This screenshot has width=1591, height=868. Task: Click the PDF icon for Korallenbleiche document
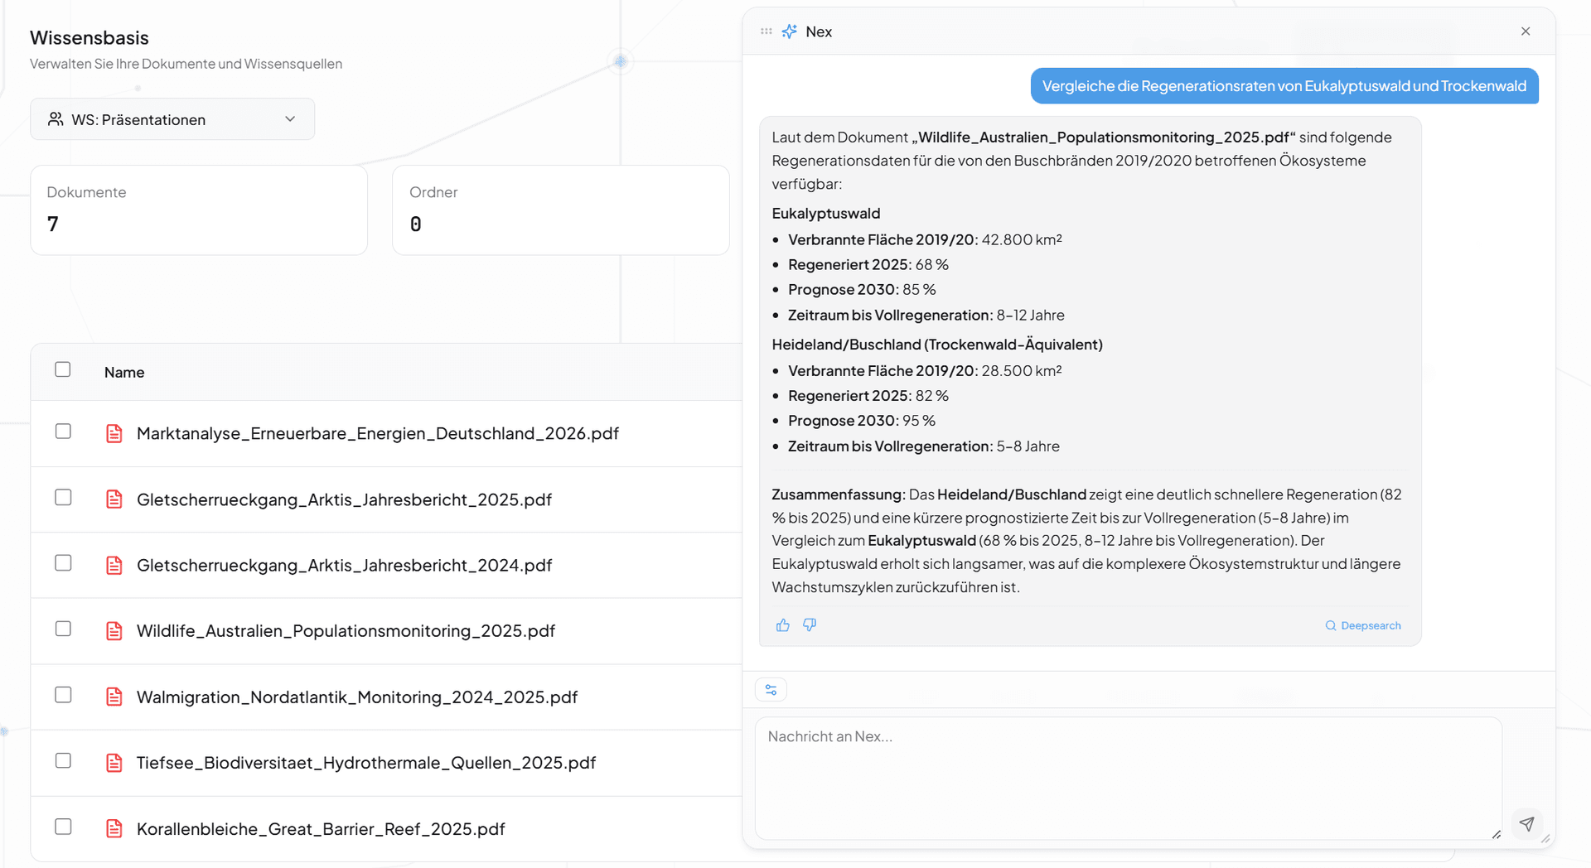[114, 829]
